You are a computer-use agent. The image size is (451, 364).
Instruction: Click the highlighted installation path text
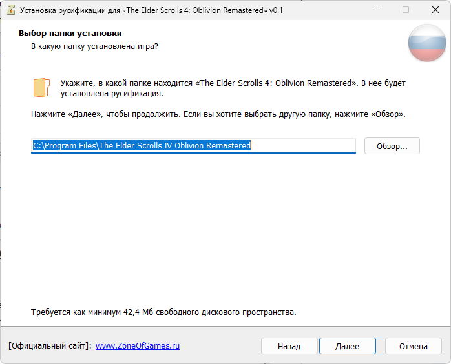click(x=142, y=146)
